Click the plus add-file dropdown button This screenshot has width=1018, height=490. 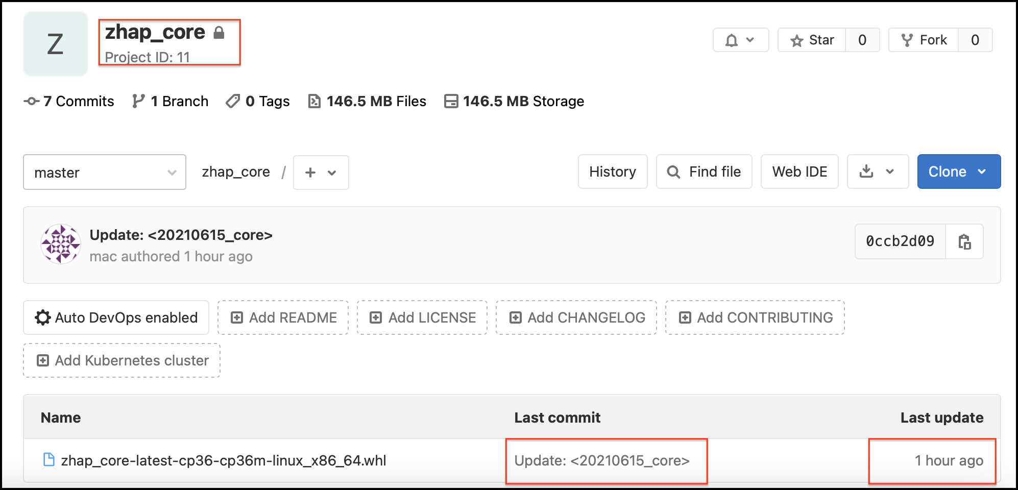pos(321,173)
